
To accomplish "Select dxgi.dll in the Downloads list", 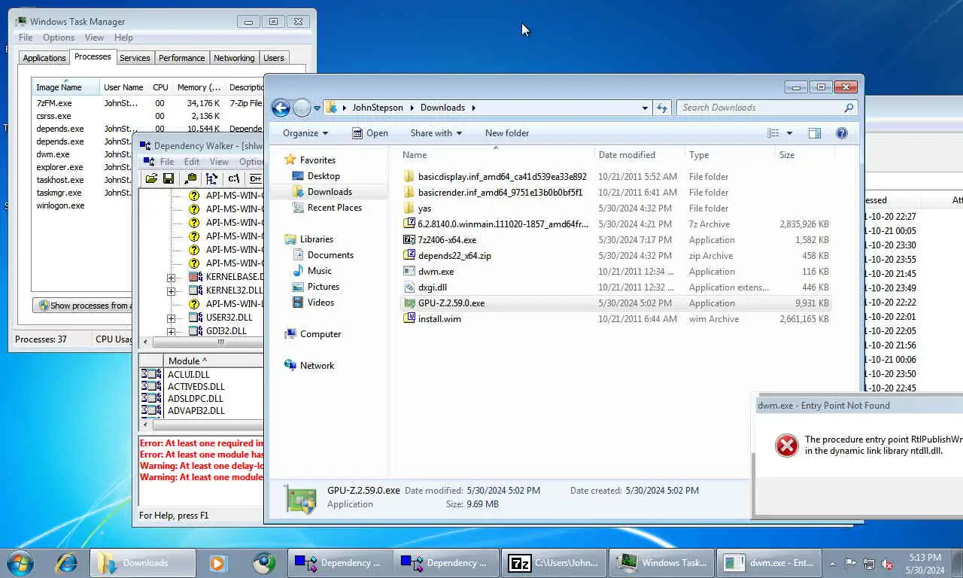I will (616, 287).
